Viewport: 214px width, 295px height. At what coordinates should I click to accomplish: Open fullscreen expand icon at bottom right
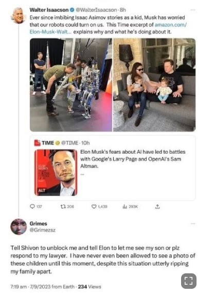[x=189, y=281]
